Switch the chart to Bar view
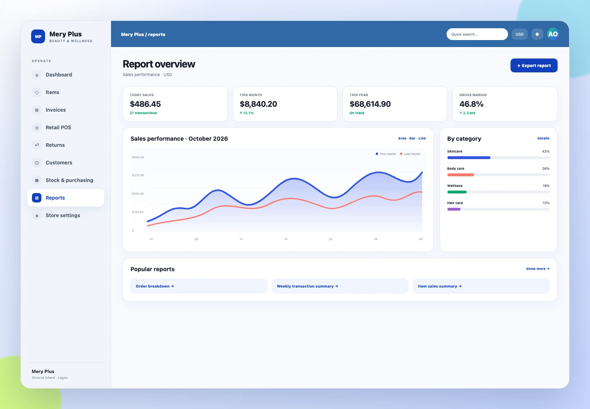590x409 pixels. tap(412, 139)
